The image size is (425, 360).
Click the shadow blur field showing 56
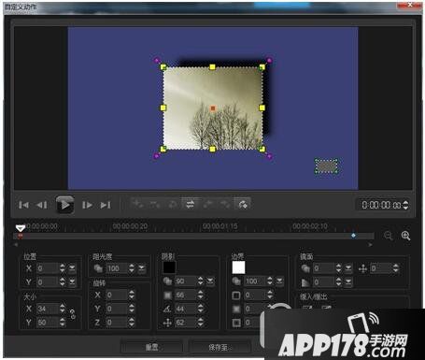(186, 295)
